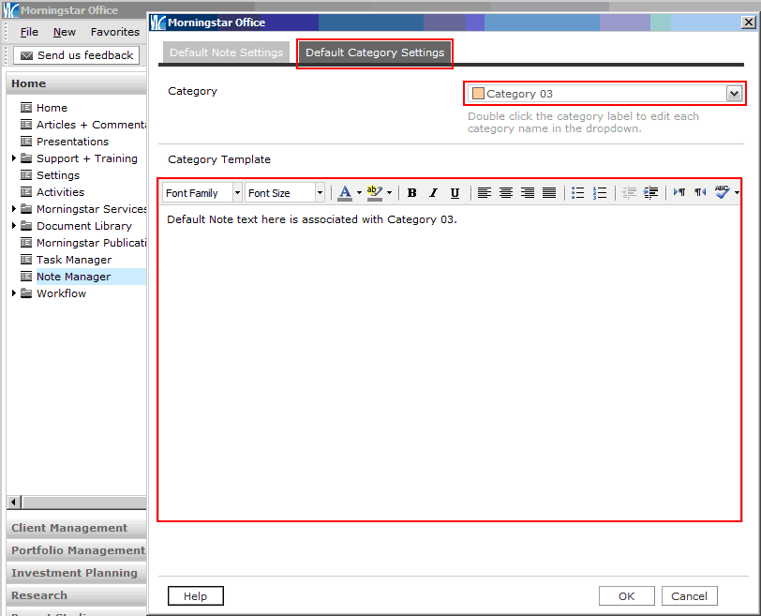Increase indent of the paragraph
761x616 pixels.
pos(650,193)
